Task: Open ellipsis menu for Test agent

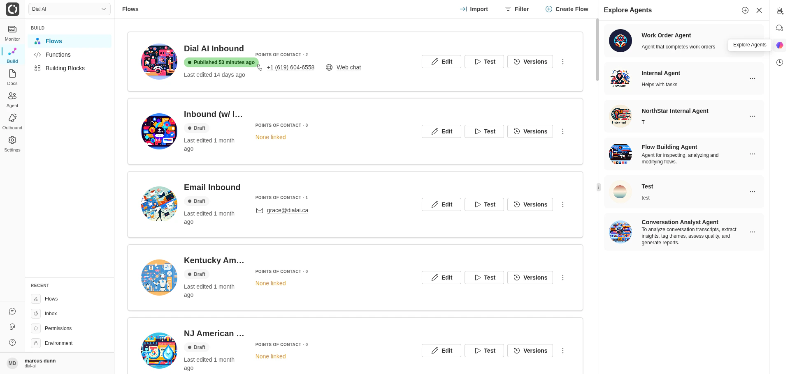Action: click(x=753, y=192)
